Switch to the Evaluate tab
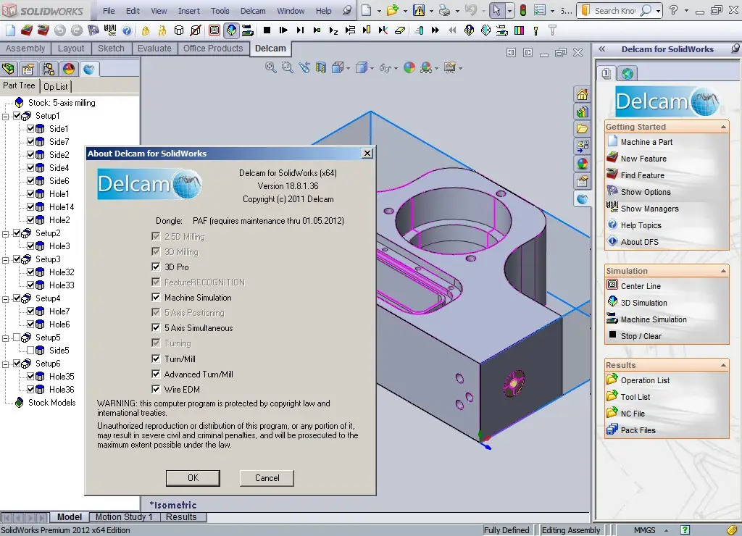 [x=154, y=49]
